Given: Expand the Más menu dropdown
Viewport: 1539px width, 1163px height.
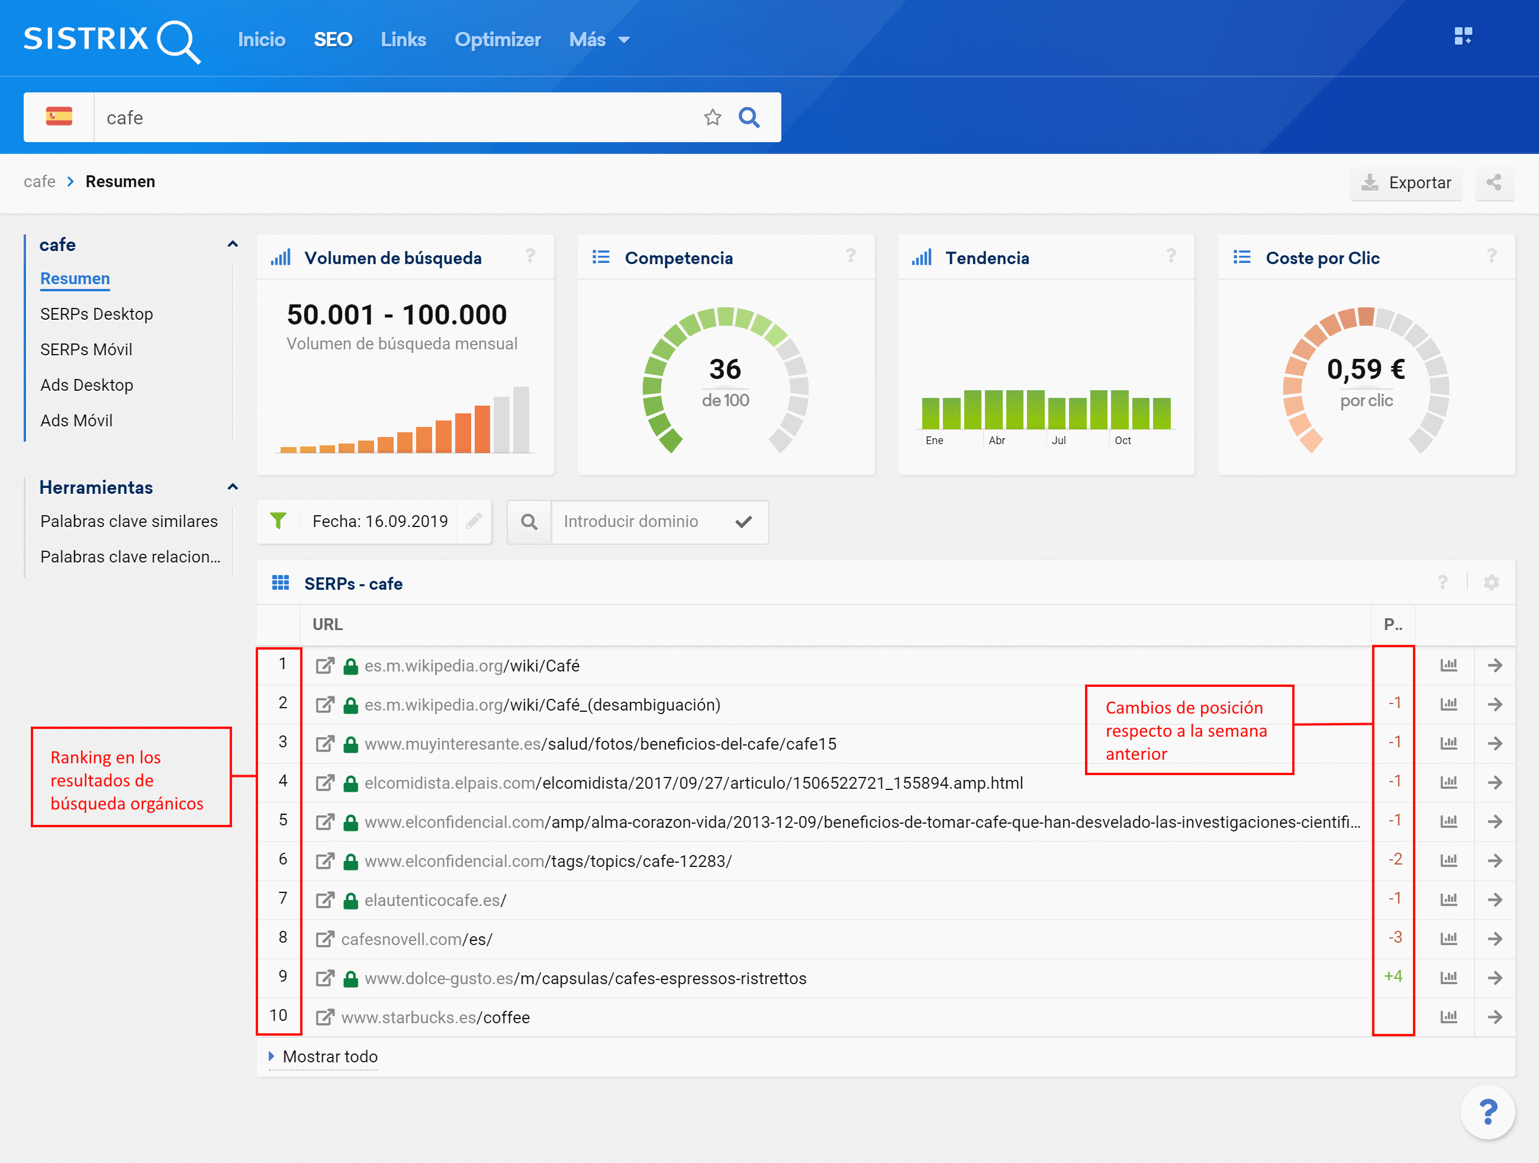Looking at the screenshot, I should pos(599,40).
